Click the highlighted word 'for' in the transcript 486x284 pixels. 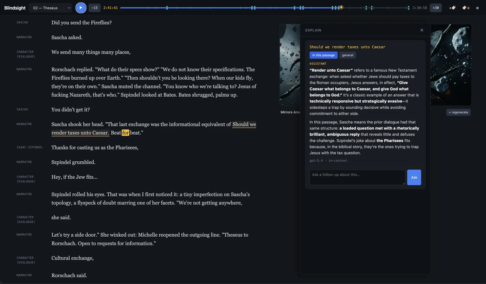126,133
